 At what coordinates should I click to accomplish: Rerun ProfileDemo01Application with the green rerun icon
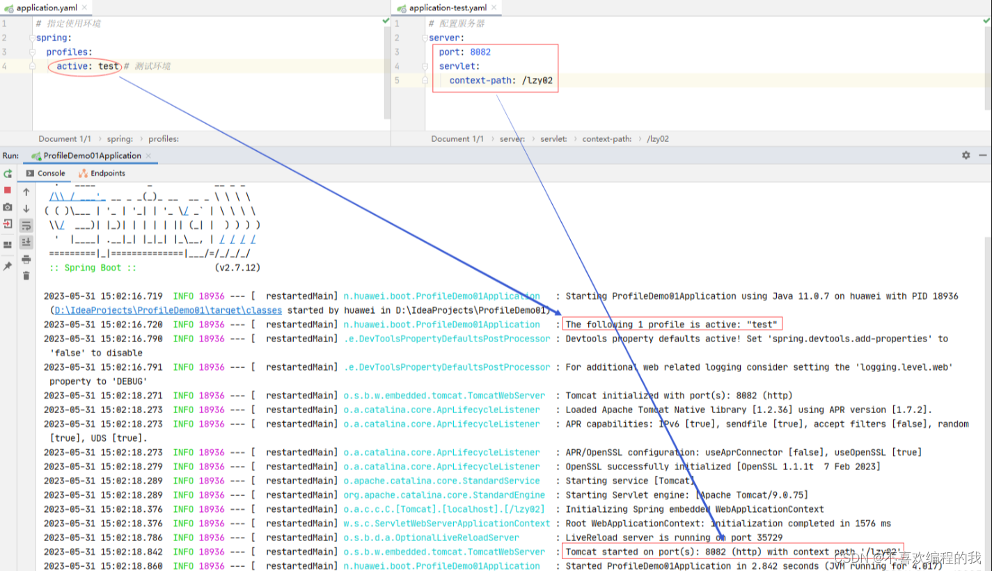point(8,173)
